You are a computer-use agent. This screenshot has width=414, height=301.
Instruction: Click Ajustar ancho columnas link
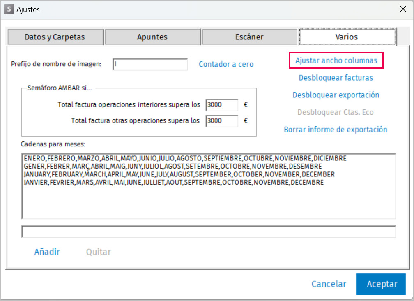336,60
